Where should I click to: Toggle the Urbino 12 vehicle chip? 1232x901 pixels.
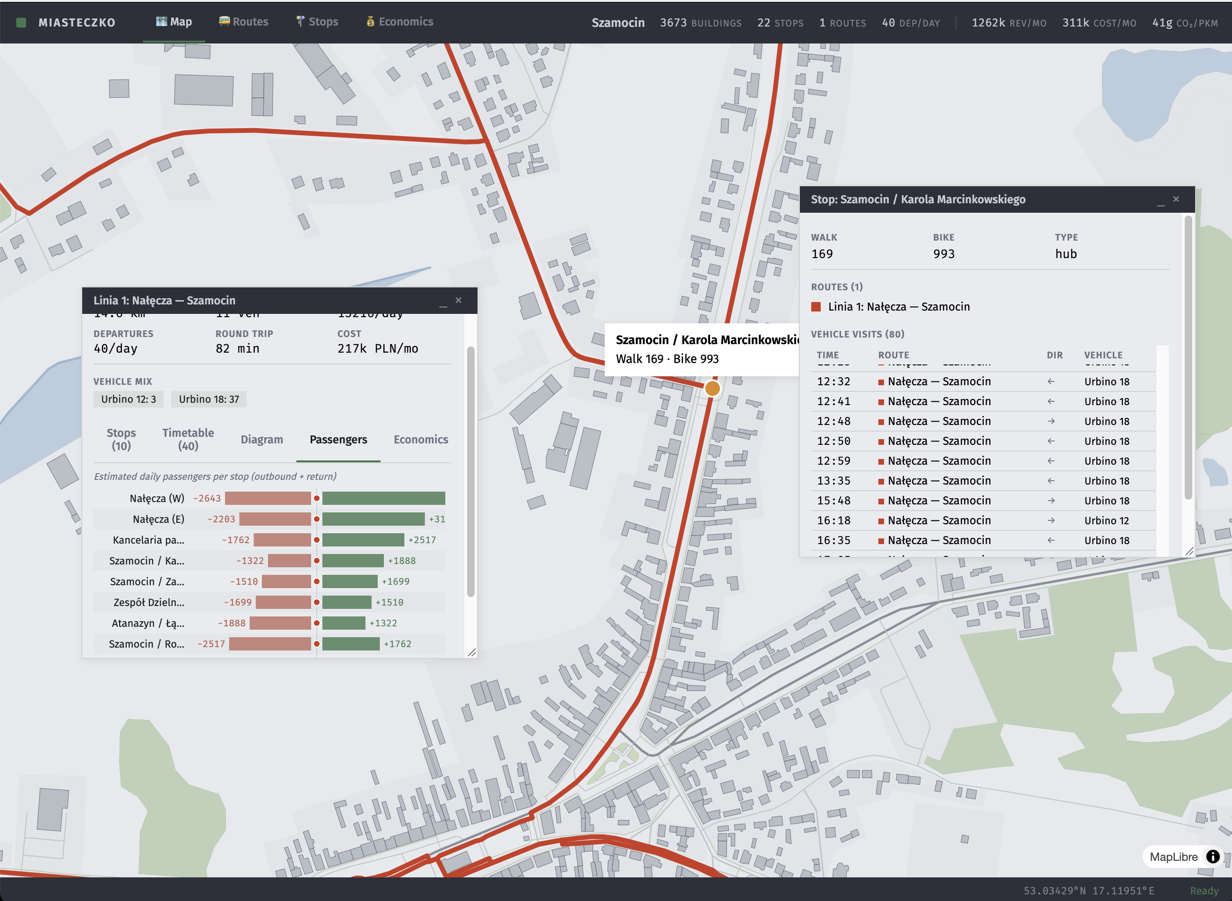129,399
